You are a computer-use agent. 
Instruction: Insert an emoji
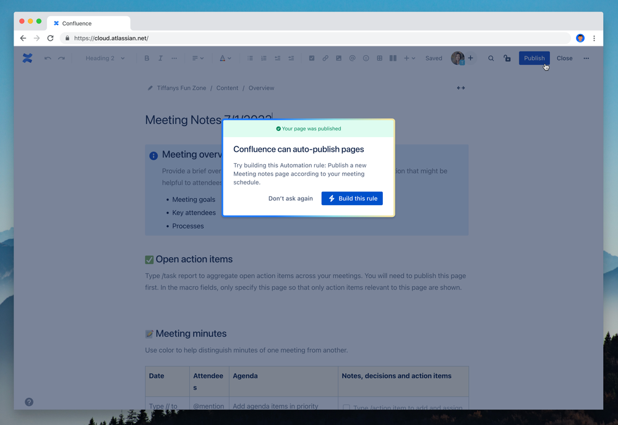366,58
